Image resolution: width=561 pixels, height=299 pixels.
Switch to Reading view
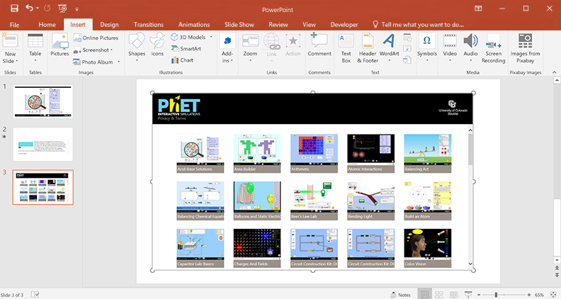click(x=453, y=295)
